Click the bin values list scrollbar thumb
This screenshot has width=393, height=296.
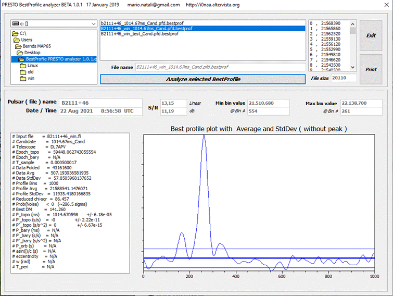click(x=352, y=31)
